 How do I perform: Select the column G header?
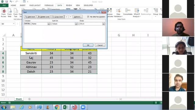click(119, 35)
